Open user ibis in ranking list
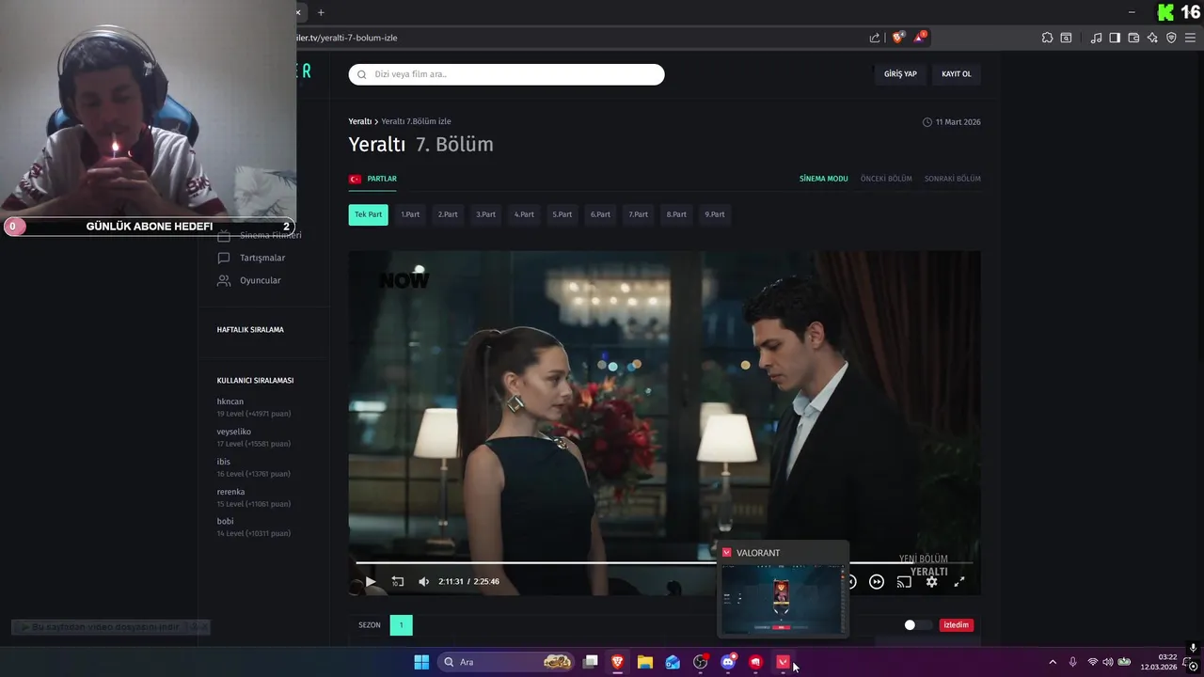The height and width of the screenshot is (677, 1204). (x=224, y=462)
